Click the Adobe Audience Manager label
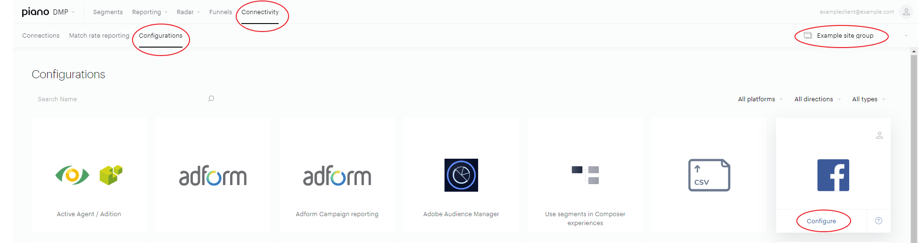Viewport: 918px width, 243px height. point(461,214)
